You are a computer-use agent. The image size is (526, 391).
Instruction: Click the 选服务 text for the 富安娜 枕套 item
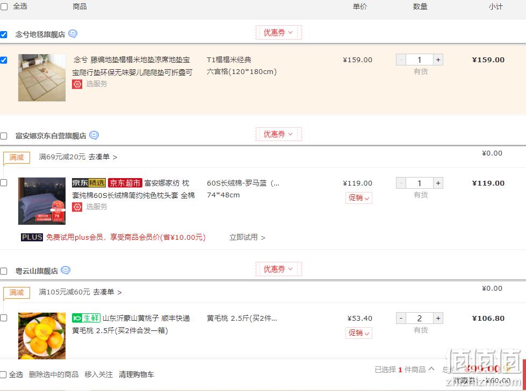click(x=97, y=206)
